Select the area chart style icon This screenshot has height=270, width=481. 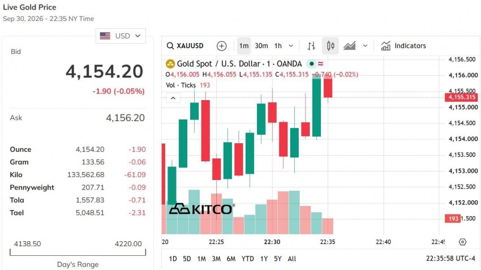[349, 46]
